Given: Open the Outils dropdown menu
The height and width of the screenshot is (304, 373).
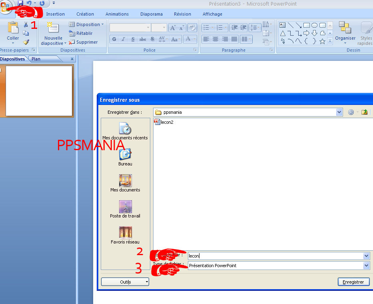Looking at the screenshot, I should 125,282.
